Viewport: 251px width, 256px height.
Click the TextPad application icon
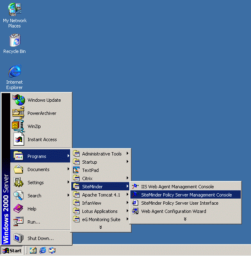click(x=76, y=170)
